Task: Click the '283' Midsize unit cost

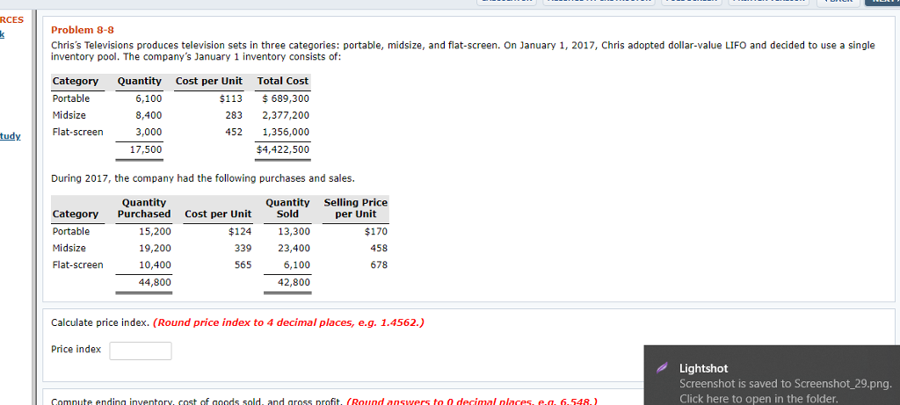Action: 234,115
